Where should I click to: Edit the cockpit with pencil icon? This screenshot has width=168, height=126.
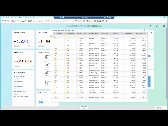(x=157, y=26)
